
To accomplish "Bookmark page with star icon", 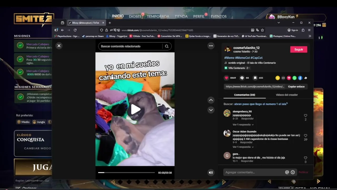I will [262, 30].
